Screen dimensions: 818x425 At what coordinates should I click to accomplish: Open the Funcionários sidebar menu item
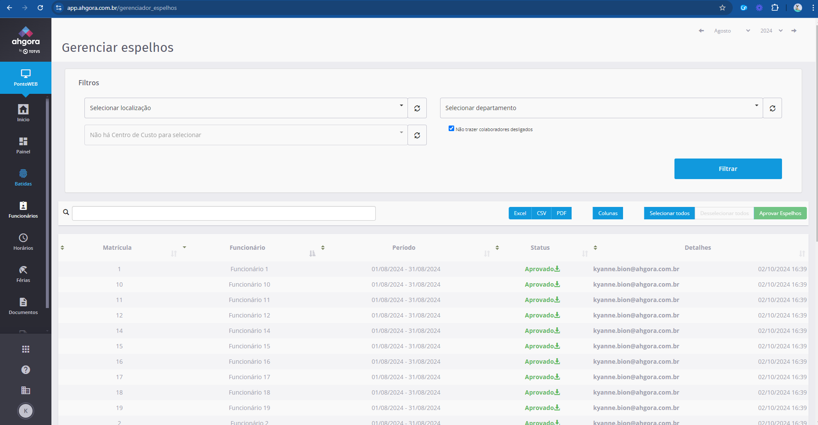click(23, 210)
